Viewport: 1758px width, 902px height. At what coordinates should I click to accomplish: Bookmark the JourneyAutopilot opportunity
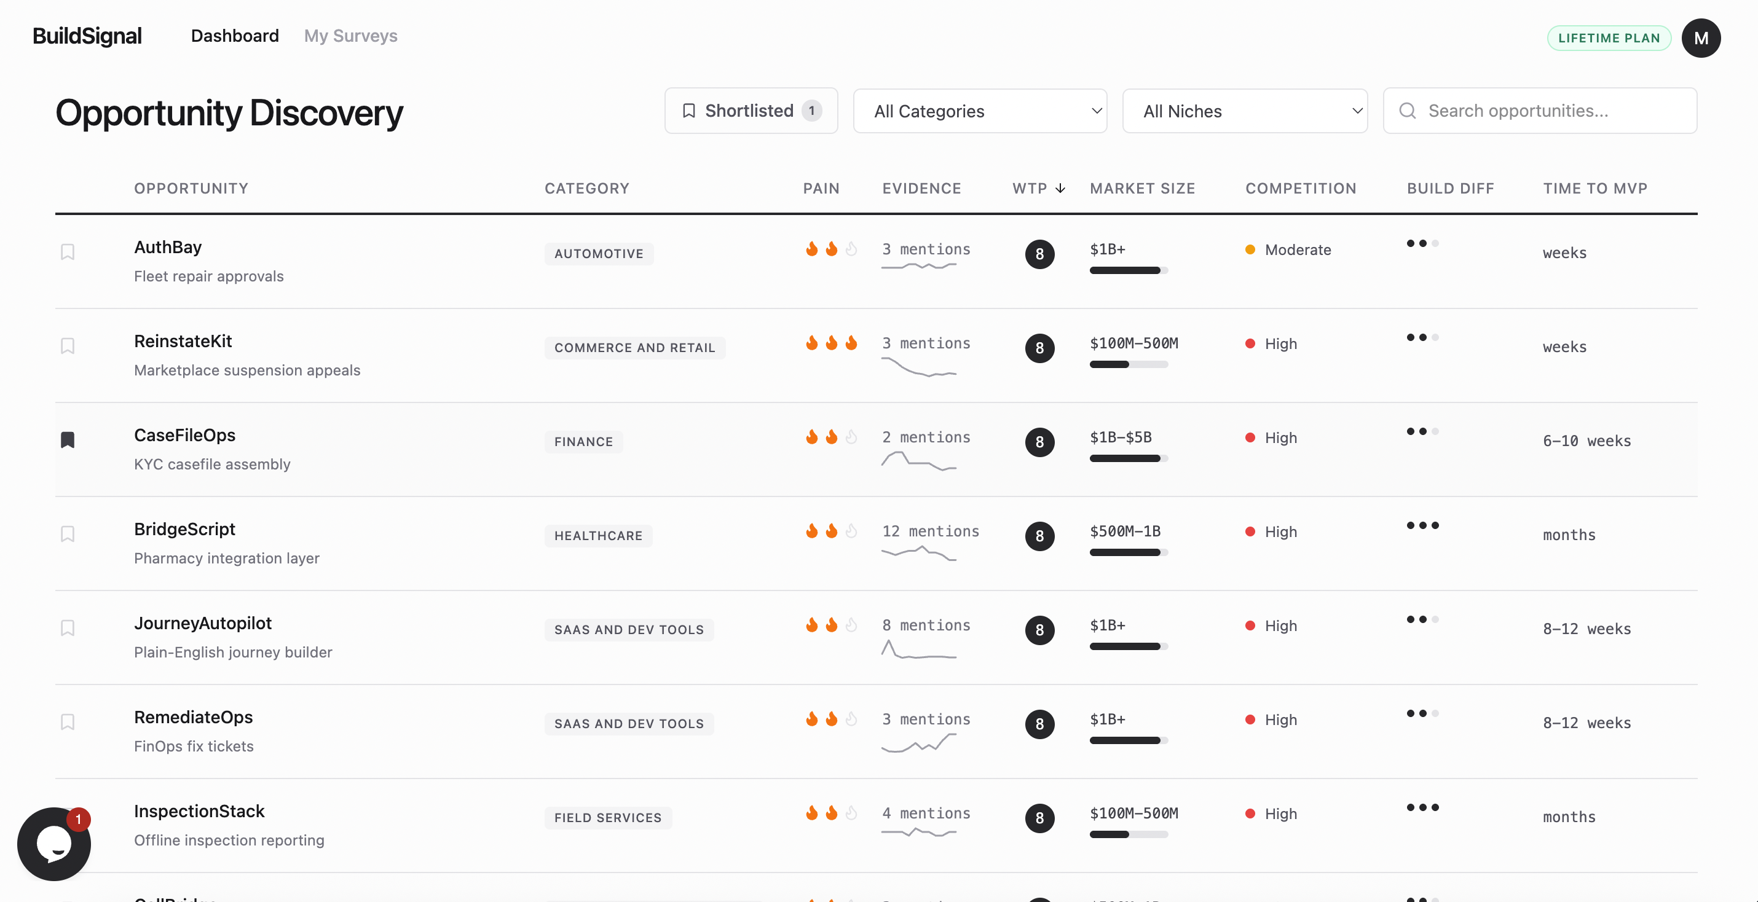[68, 628]
